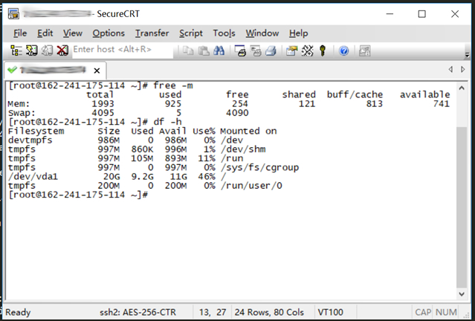
Task: Open Help using the question mark icon
Action: pyautogui.click(x=343, y=51)
